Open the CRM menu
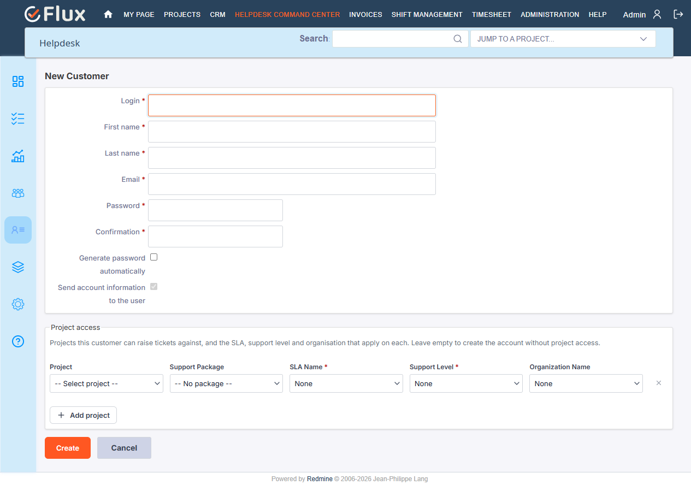The height and width of the screenshot is (485, 691). tap(217, 15)
